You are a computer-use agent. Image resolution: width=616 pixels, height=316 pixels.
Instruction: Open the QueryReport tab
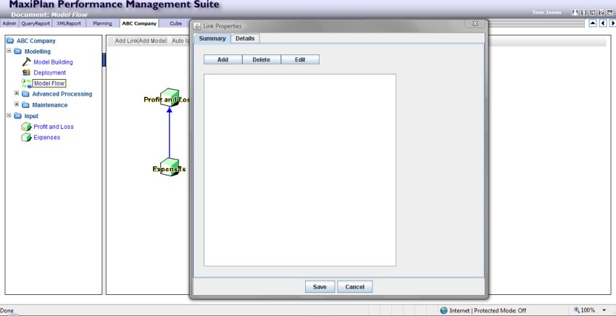(x=36, y=23)
